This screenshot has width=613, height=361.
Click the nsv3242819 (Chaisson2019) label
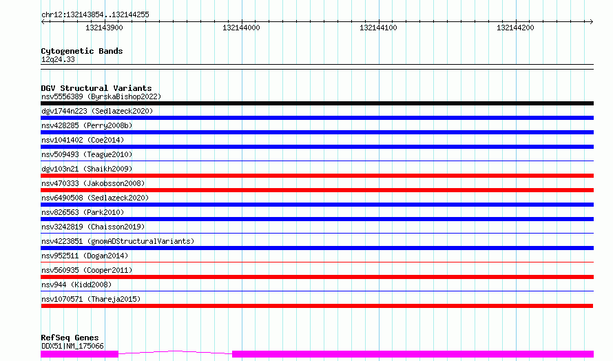[93, 227]
